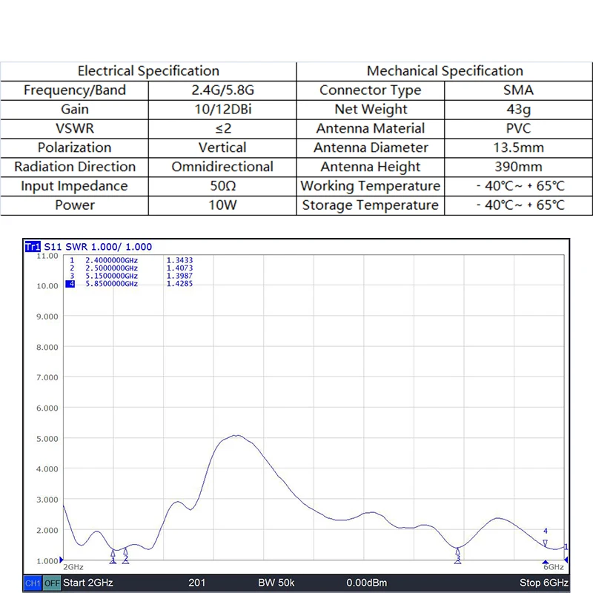Image resolution: width=593 pixels, height=593 pixels.
Task: Click the 390mm height cell
Action: pyautogui.click(x=518, y=167)
